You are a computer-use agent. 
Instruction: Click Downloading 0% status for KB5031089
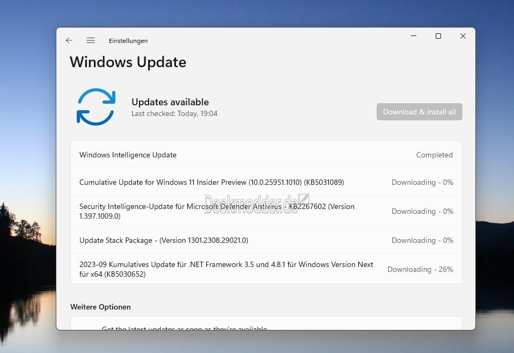pyautogui.click(x=422, y=182)
